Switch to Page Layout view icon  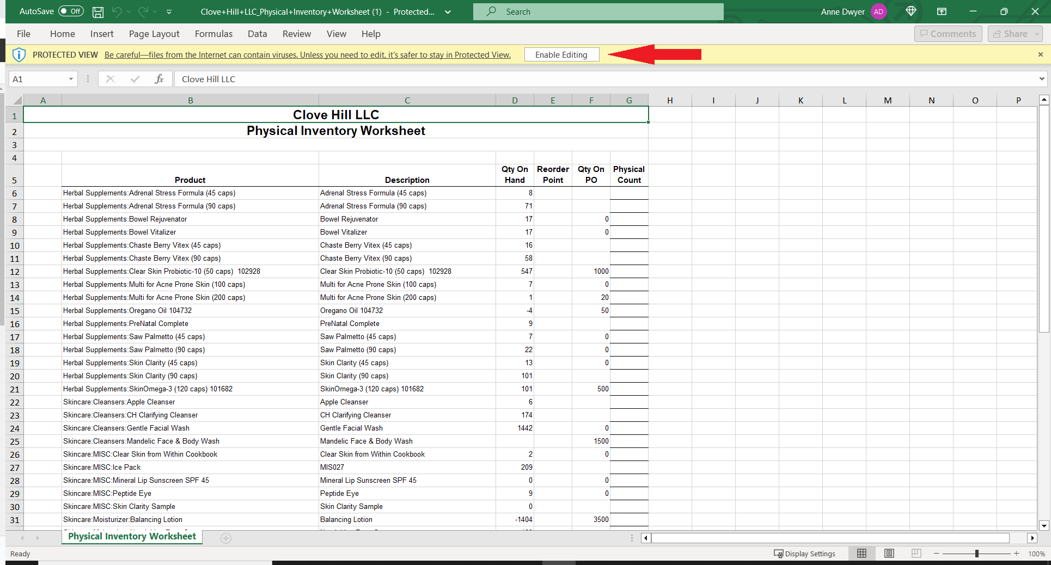click(x=889, y=553)
